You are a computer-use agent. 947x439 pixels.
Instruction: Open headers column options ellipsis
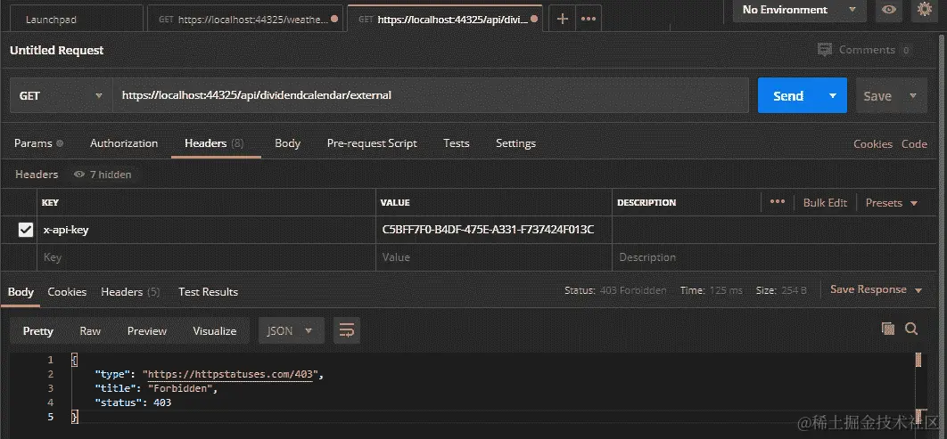click(778, 202)
